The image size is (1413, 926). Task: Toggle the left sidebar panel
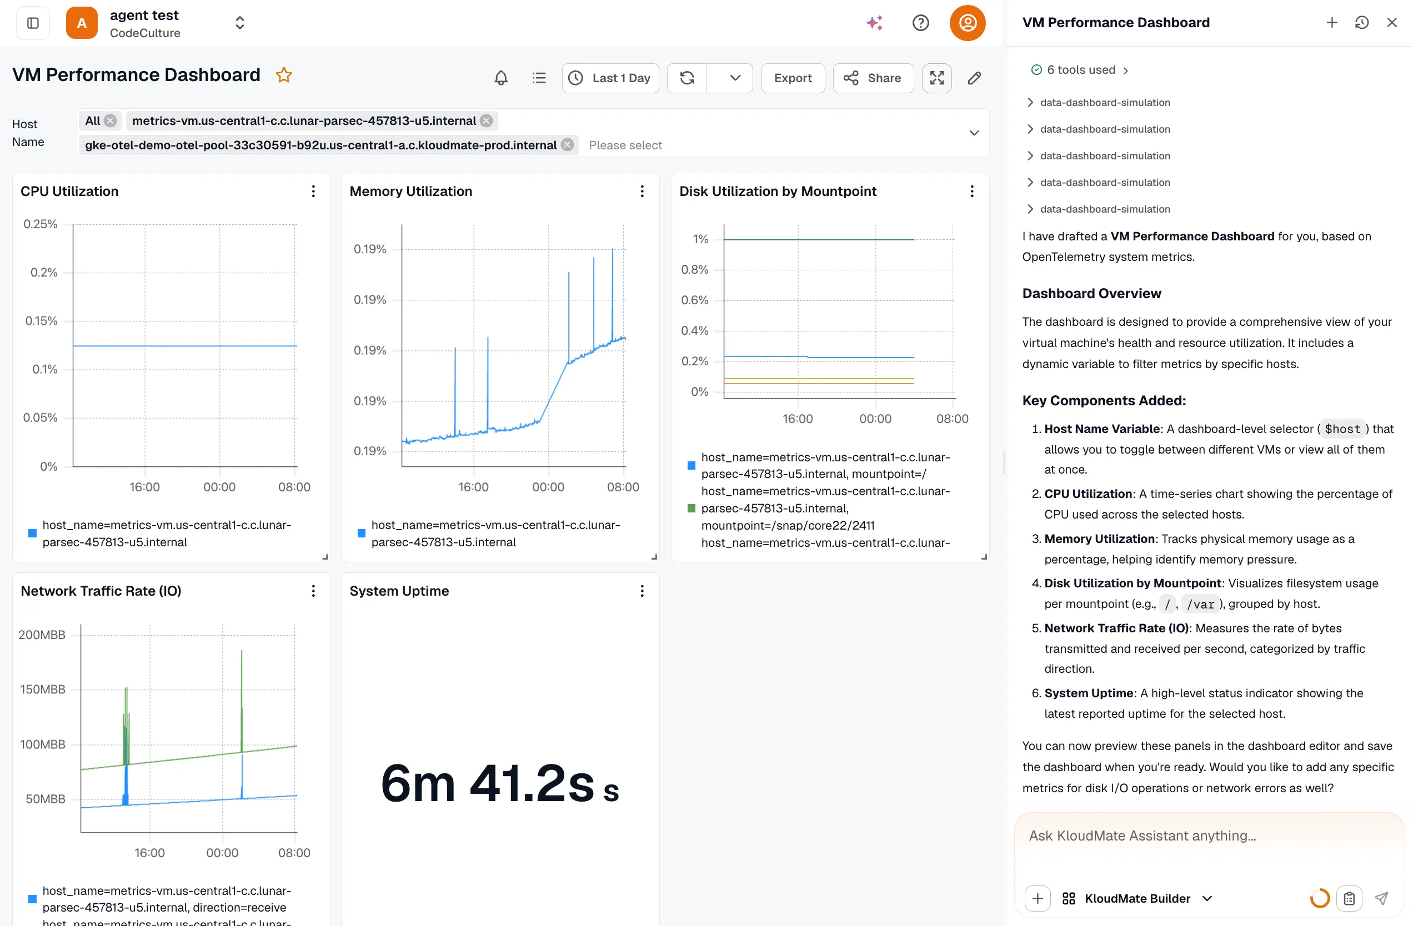pyautogui.click(x=33, y=23)
